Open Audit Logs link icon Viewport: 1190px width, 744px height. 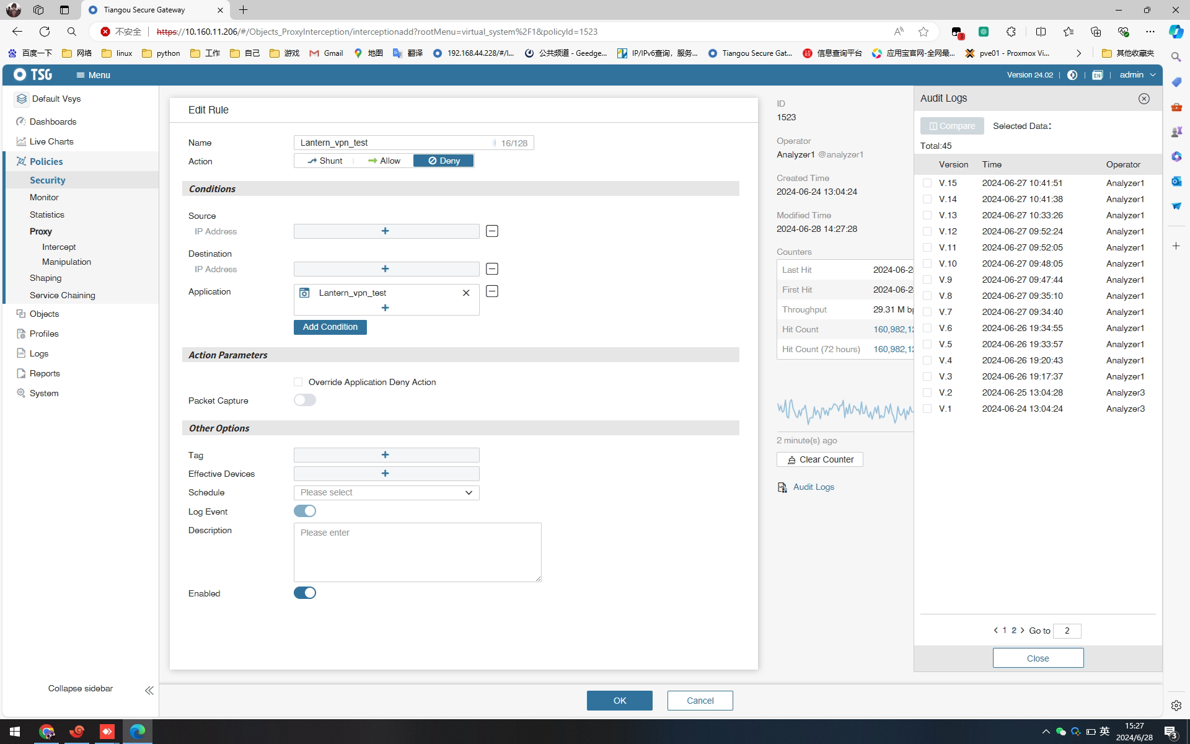[x=782, y=487]
